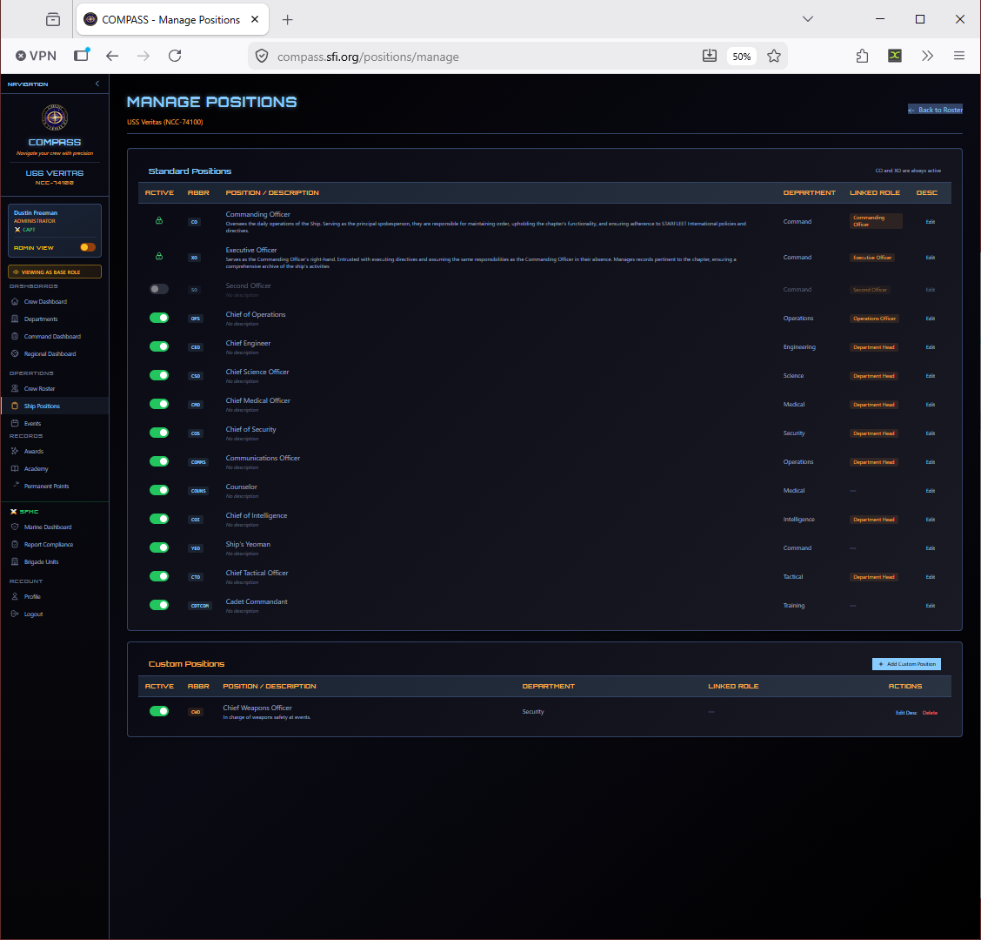Viewport: 981px width, 940px height.
Task: Open Crew Dashboard from the sidebar
Action: coord(45,301)
